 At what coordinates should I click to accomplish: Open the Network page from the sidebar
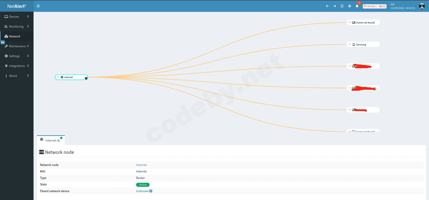point(17,36)
